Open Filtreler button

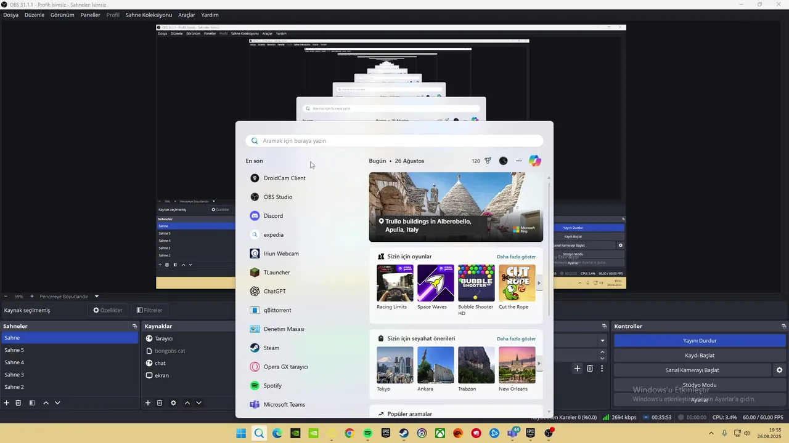pos(149,310)
